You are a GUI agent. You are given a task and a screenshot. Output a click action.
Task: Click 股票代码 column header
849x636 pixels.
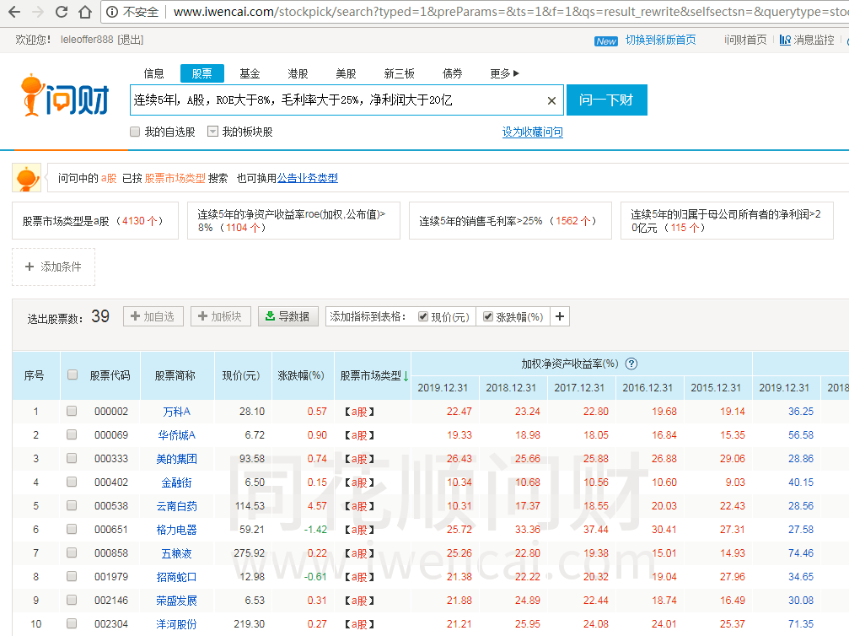click(x=110, y=375)
